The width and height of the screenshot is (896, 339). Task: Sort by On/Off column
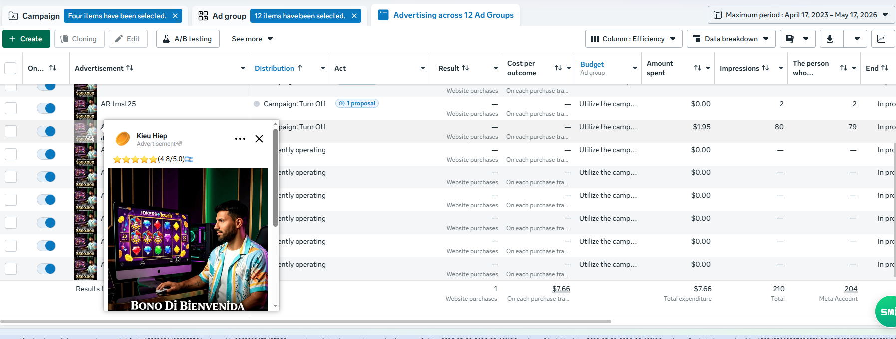[x=53, y=68]
